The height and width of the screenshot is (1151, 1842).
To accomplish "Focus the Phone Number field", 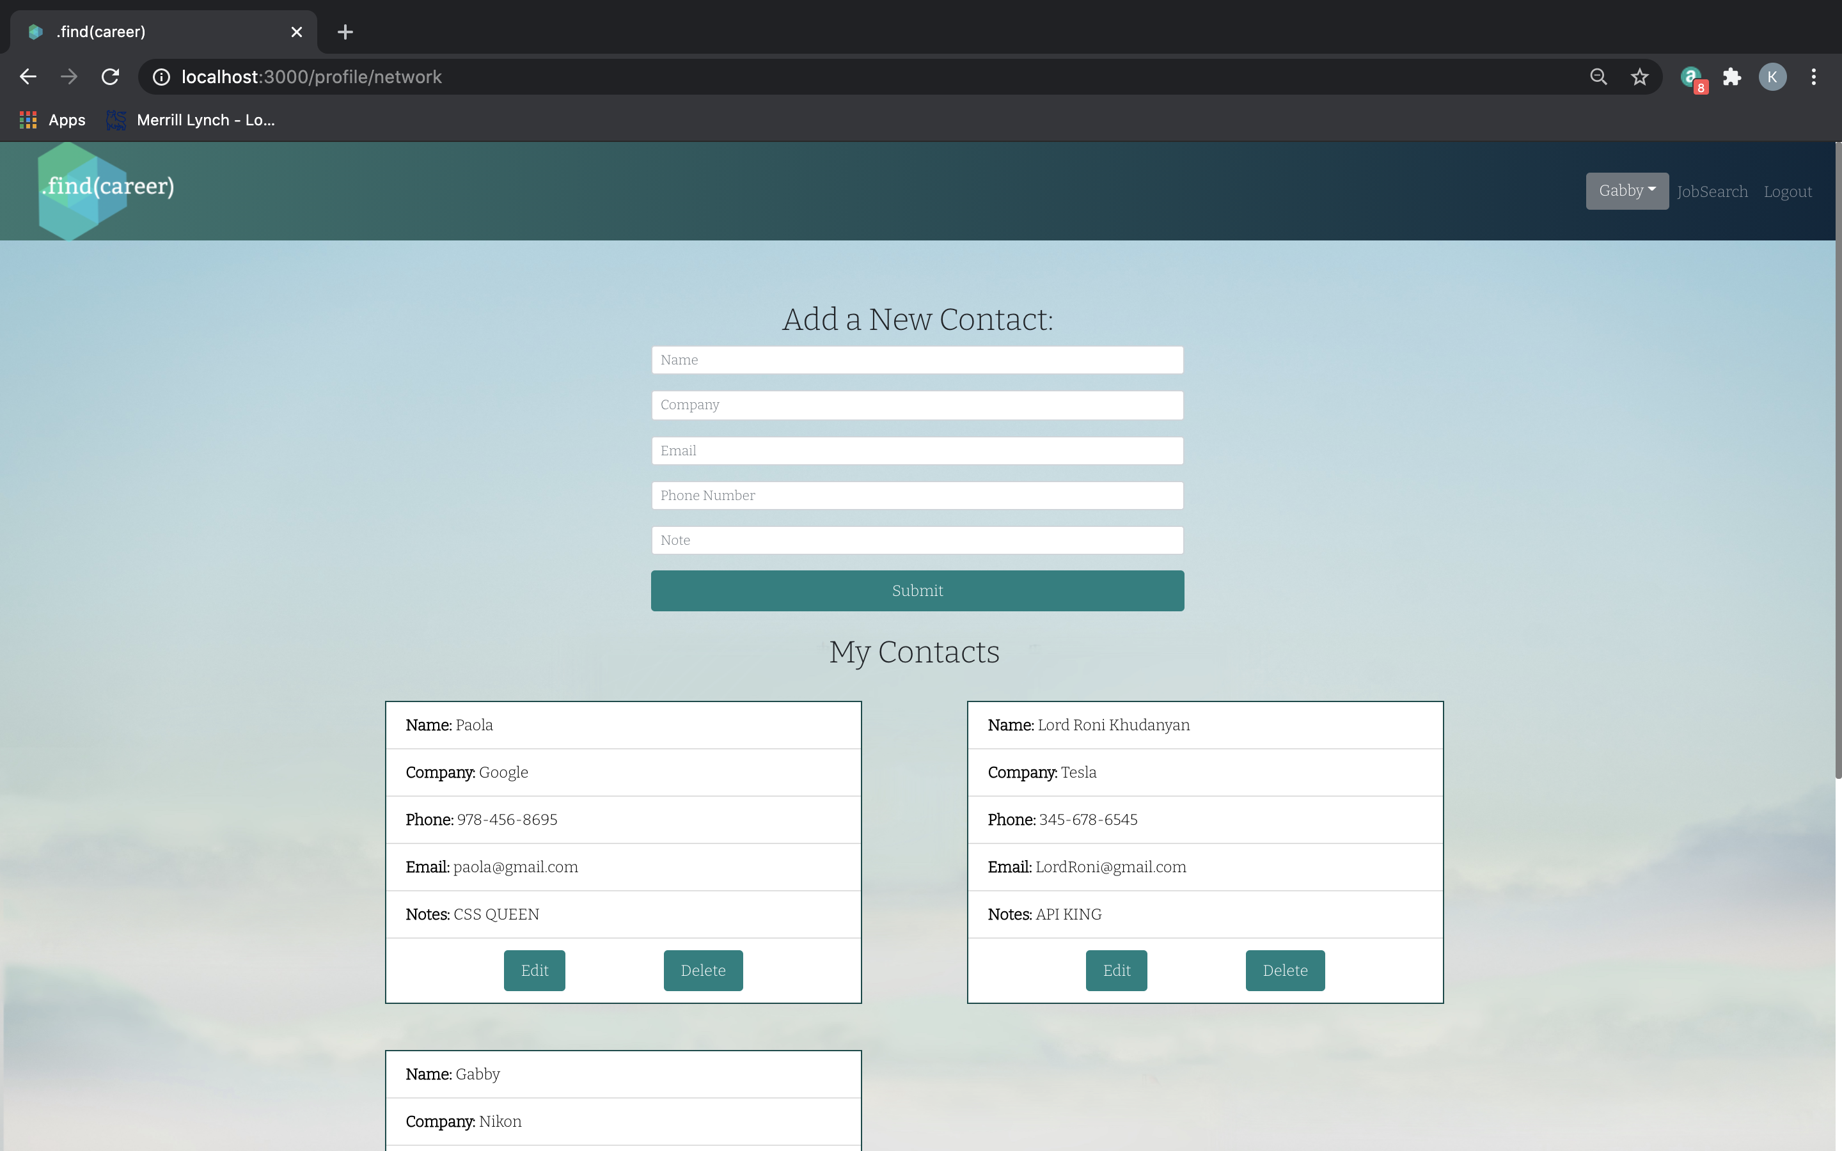I will [917, 496].
